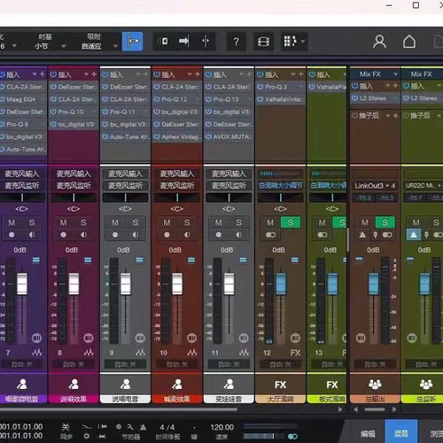Click the metronome icon in transport bar

pos(143,427)
